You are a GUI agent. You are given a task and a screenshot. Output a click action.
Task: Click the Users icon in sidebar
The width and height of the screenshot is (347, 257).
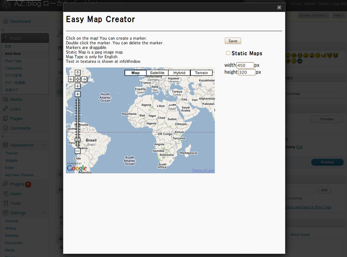tap(5, 194)
